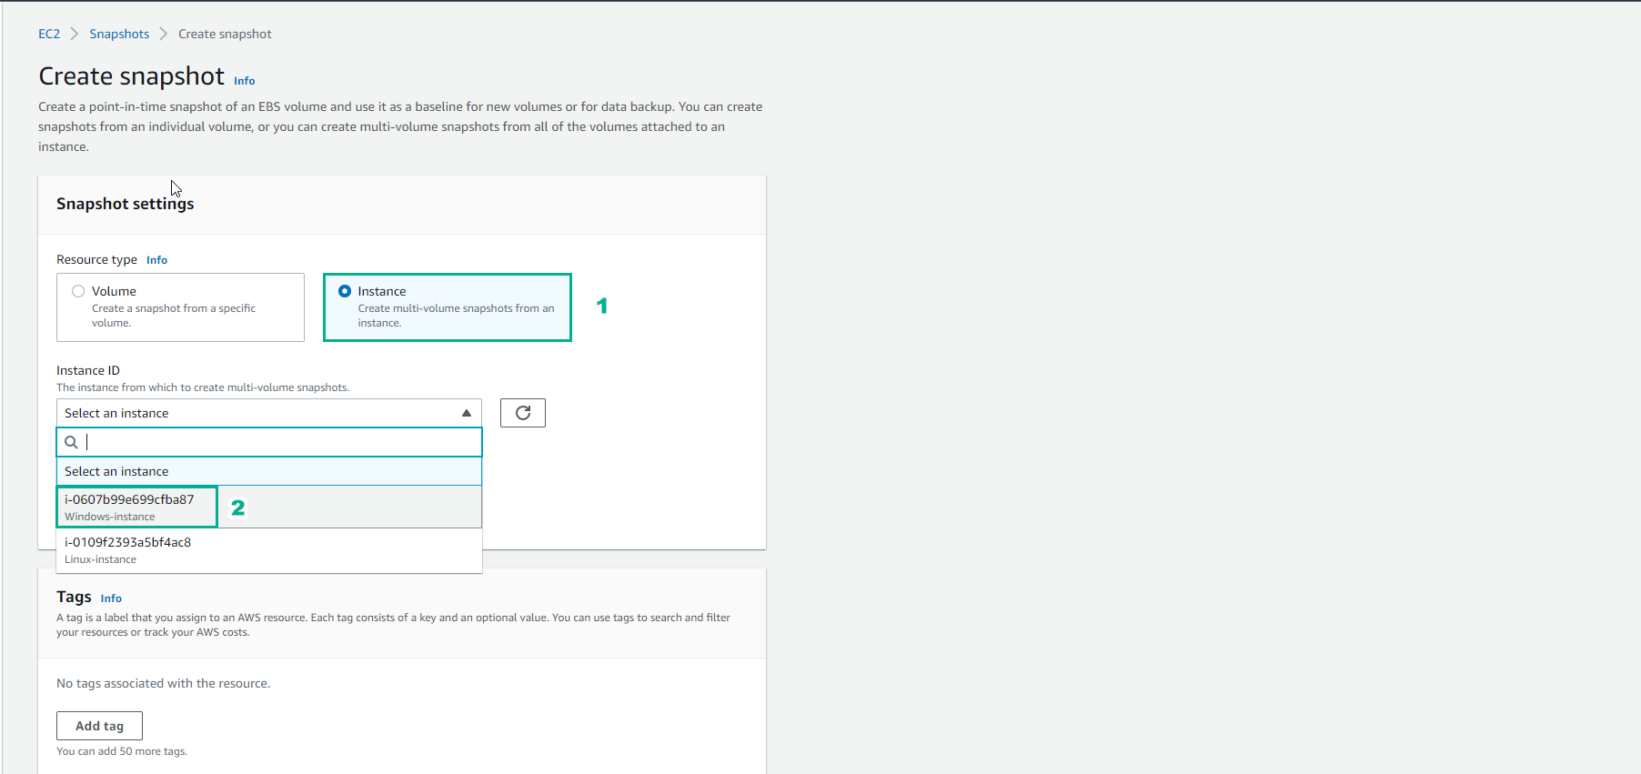Click the Instance tile description text

click(x=456, y=316)
